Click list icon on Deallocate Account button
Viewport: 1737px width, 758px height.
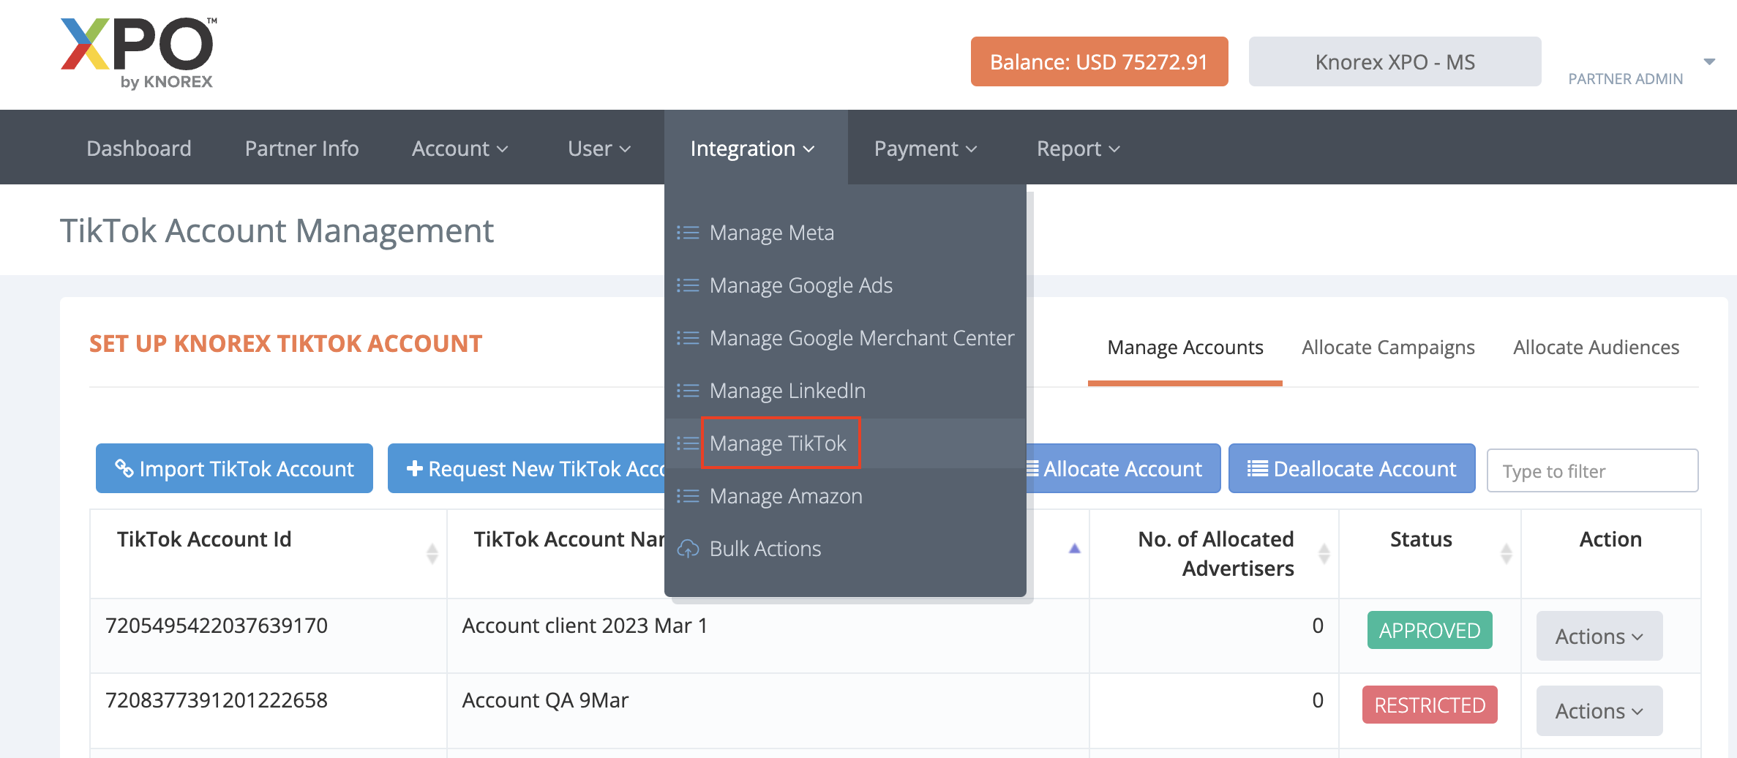tap(1258, 468)
